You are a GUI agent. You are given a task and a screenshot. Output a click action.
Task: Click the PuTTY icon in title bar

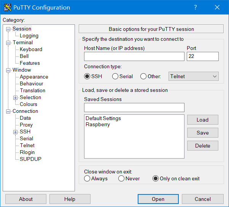8,7
